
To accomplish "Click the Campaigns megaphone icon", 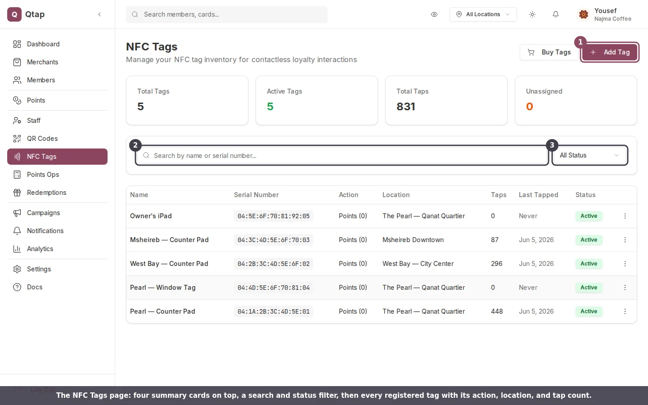I will [17, 213].
